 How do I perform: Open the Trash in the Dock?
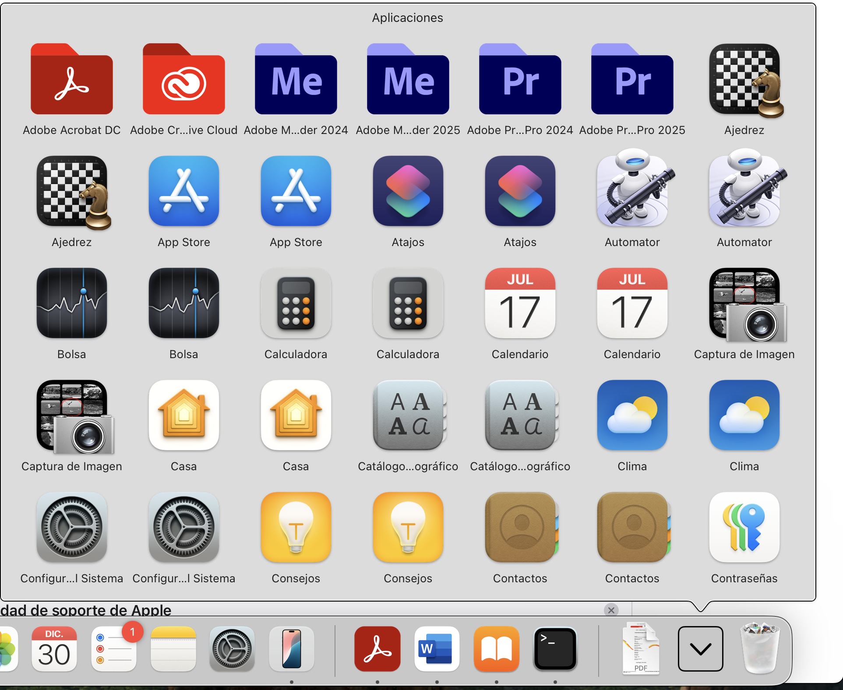pos(760,649)
